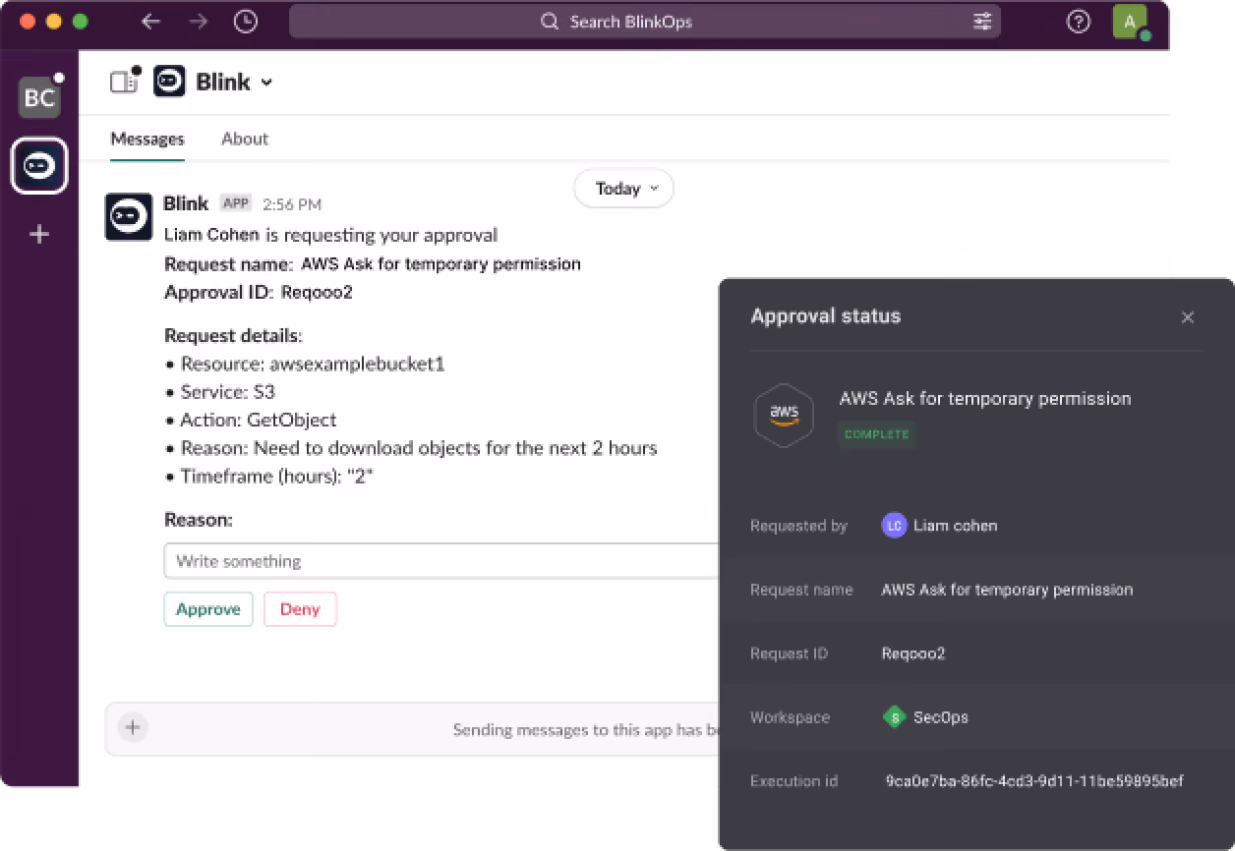Click the Request ID Reqooo2 value
Image resolution: width=1235 pixels, height=851 pixels.
pyautogui.click(x=913, y=653)
